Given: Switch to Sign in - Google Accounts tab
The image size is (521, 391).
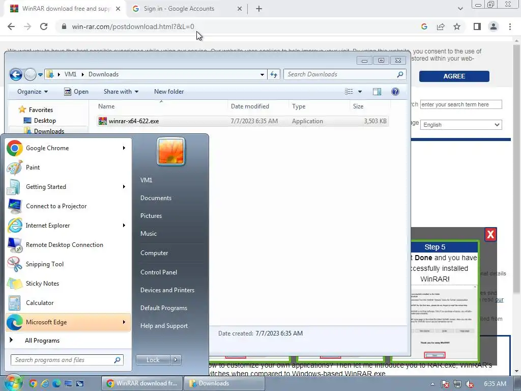Looking at the screenshot, I should 186,9.
